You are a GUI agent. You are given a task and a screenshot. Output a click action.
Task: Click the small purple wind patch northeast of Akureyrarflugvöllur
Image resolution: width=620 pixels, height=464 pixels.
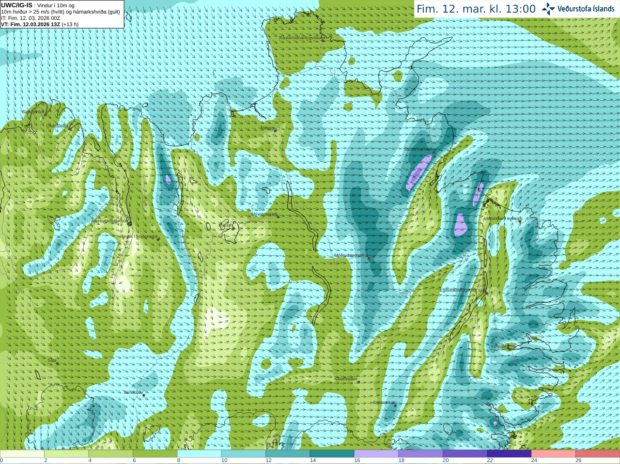pos(168,180)
